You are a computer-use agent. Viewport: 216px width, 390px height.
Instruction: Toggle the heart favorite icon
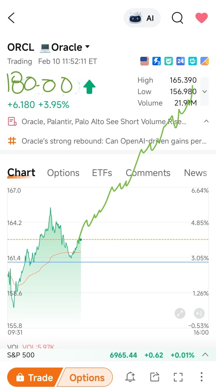[x=201, y=18]
